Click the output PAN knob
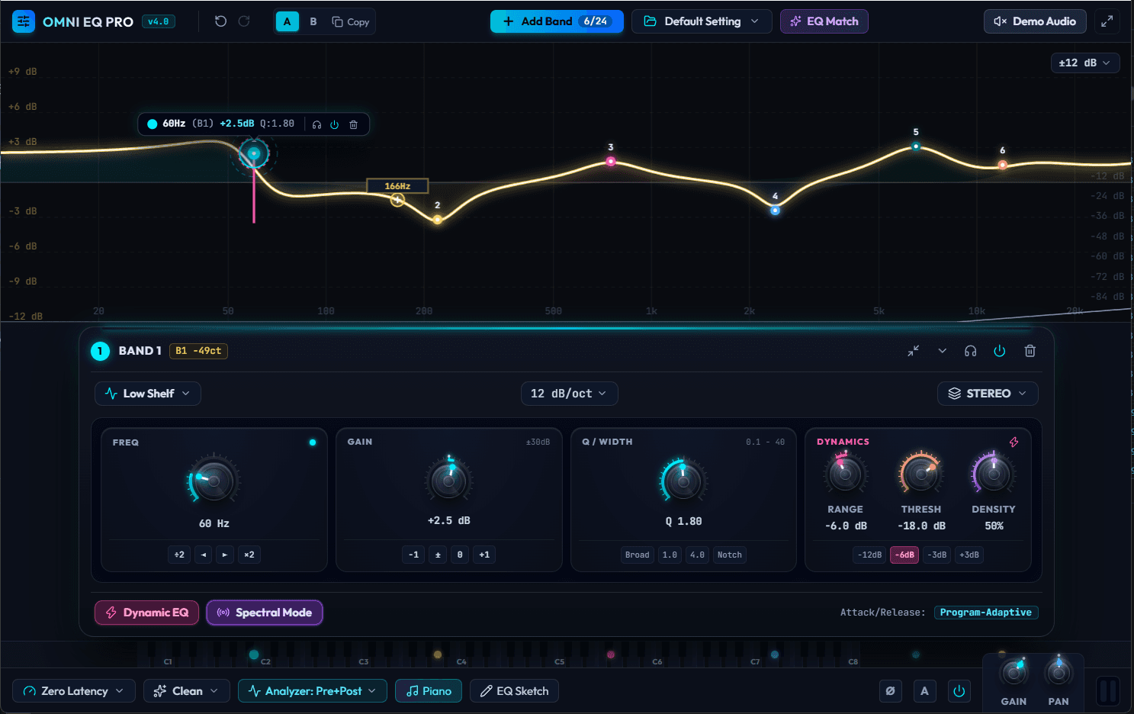This screenshot has width=1134, height=714. coord(1059,673)
